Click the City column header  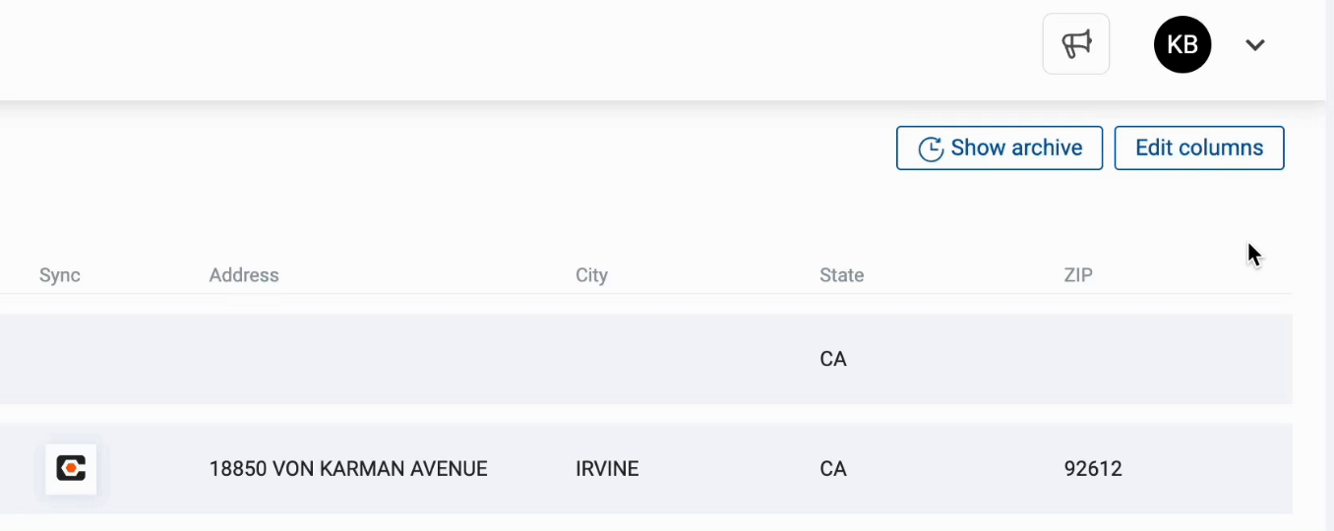[591, 275]
